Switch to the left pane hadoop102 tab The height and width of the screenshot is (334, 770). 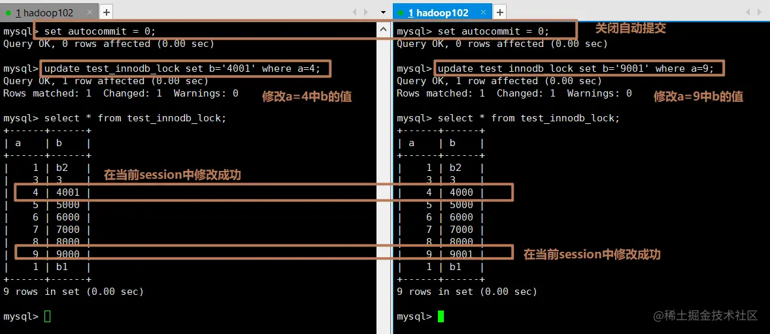click(x=49, y=12)
